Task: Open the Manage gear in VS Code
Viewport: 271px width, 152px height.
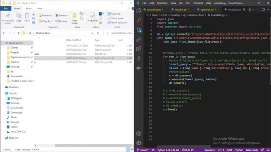Action: point(138,143)
